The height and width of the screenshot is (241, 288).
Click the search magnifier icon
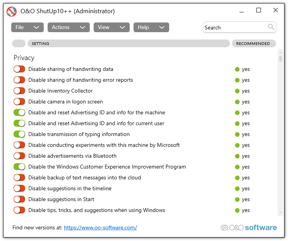(271, 27)
